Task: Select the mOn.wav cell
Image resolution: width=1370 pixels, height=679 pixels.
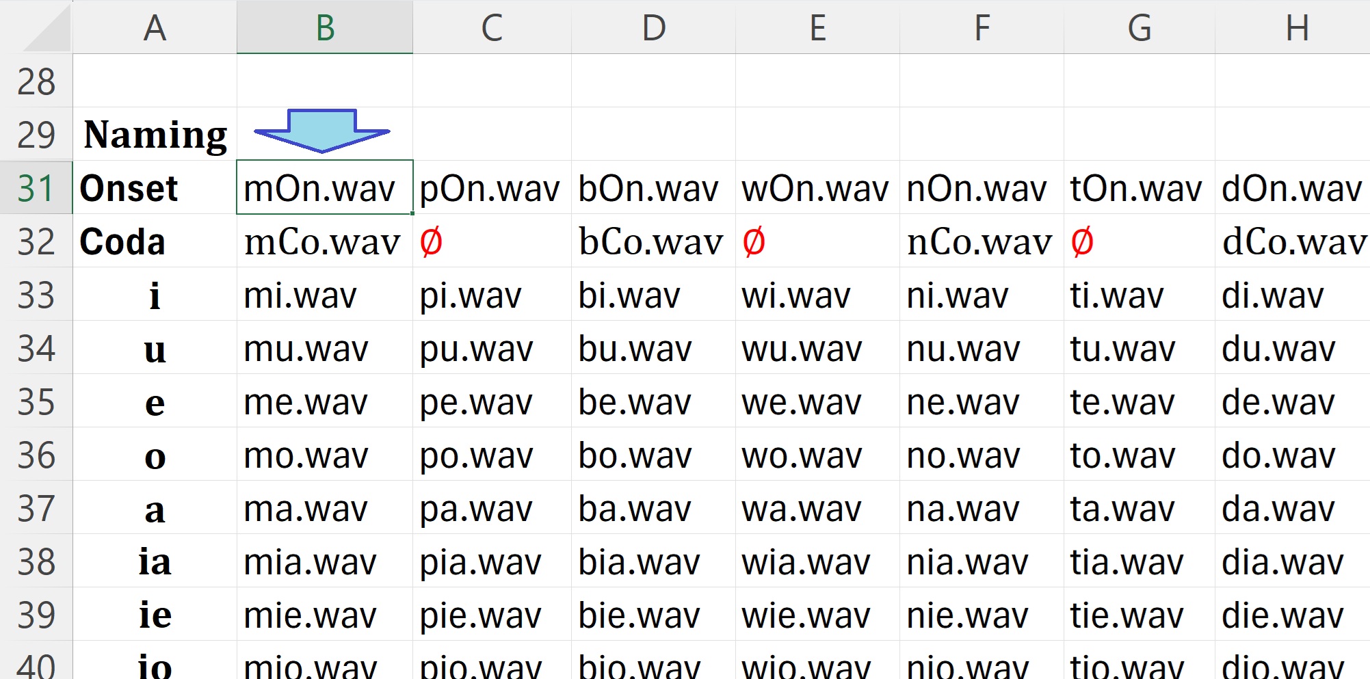Action: [x=324, y=188]
